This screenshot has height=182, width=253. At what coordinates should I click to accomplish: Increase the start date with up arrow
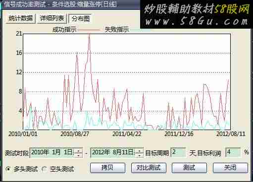(x=79, y=150)
